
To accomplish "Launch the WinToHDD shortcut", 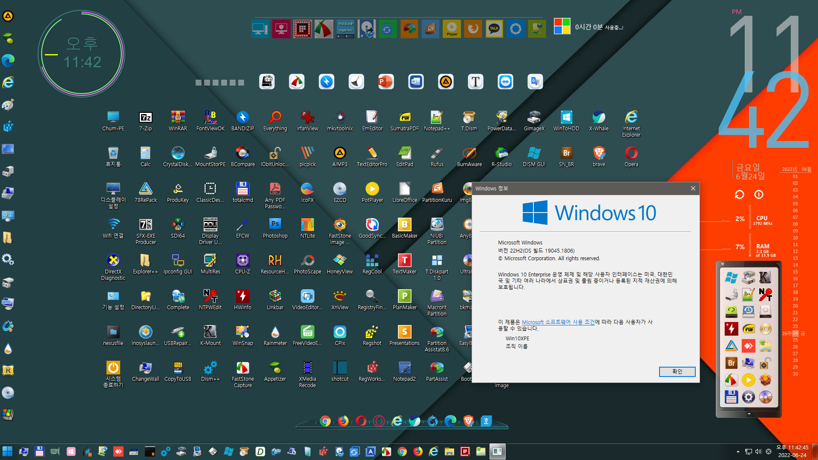I will point(566,121).
